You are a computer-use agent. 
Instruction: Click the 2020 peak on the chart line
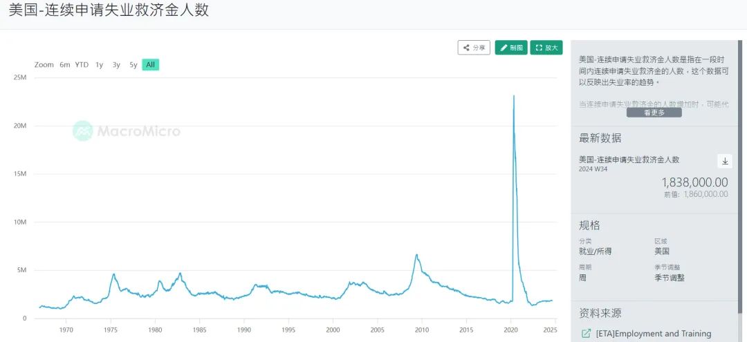(513, 95)
